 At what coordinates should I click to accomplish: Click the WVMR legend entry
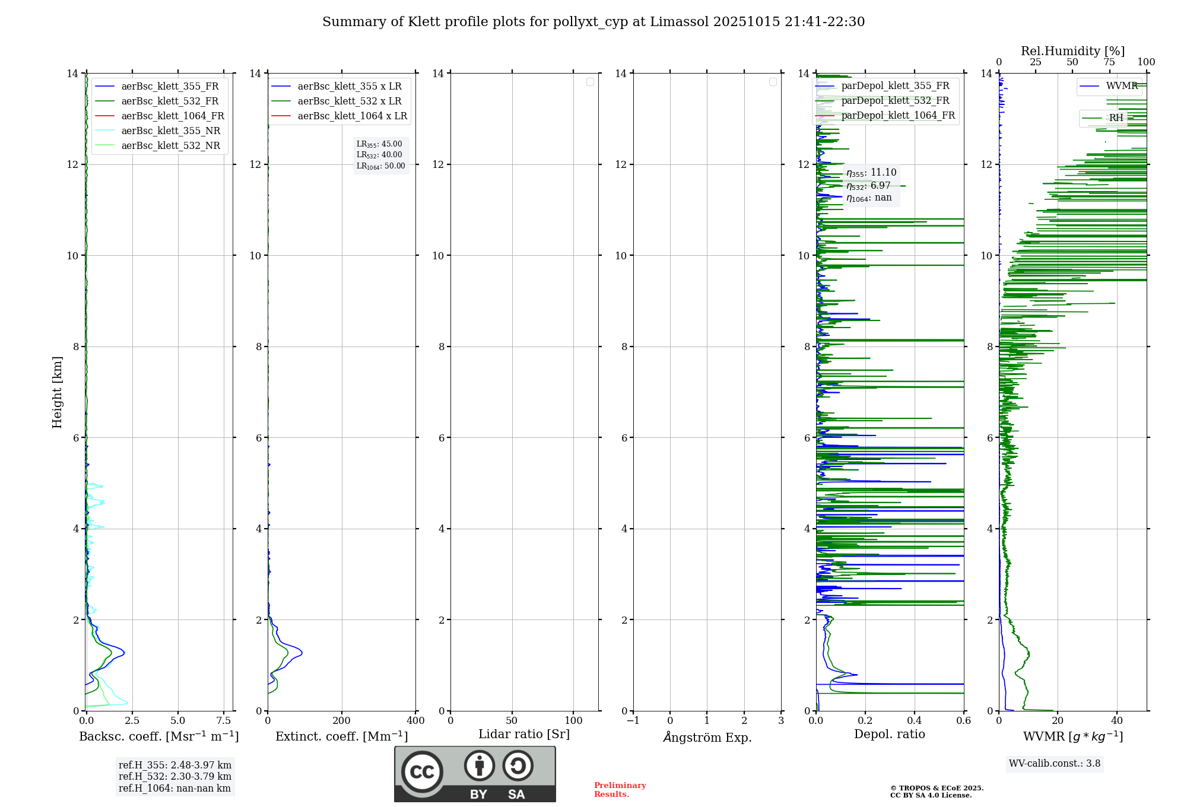(1121, 86)
